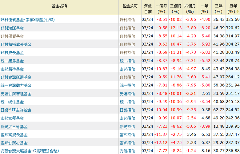Sort by 一個月(%) column header
Viewport: 240px width, 154px height.
161,9
